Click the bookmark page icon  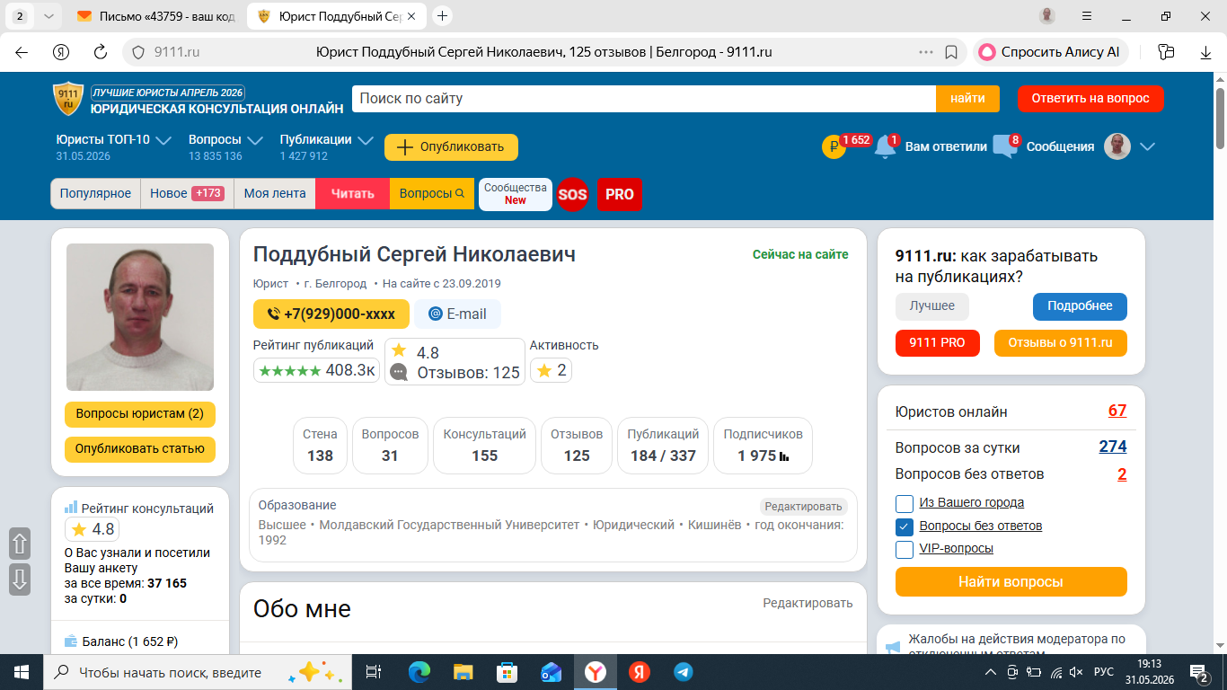point(950,52)
